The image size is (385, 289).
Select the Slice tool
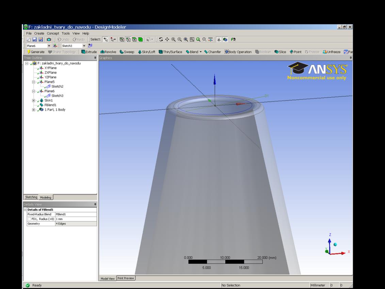tap(280, 52)
